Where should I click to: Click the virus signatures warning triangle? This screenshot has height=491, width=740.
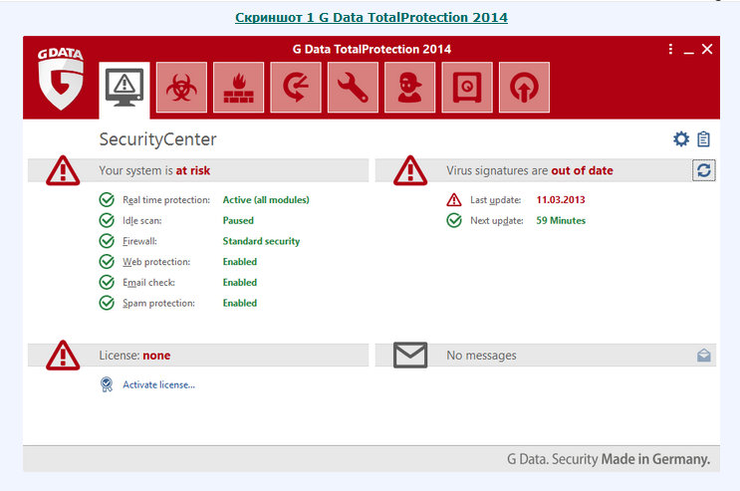pyautogui.click(x=410, y=170)
